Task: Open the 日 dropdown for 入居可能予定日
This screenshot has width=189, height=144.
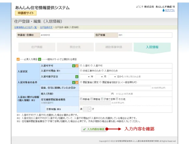Action: tap(113, 77)
